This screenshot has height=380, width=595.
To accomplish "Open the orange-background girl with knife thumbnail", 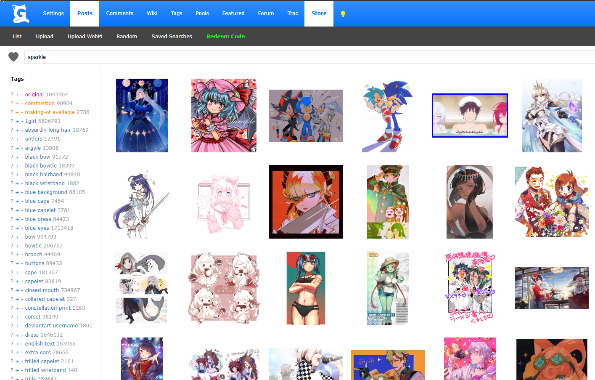I will (306, 202).
